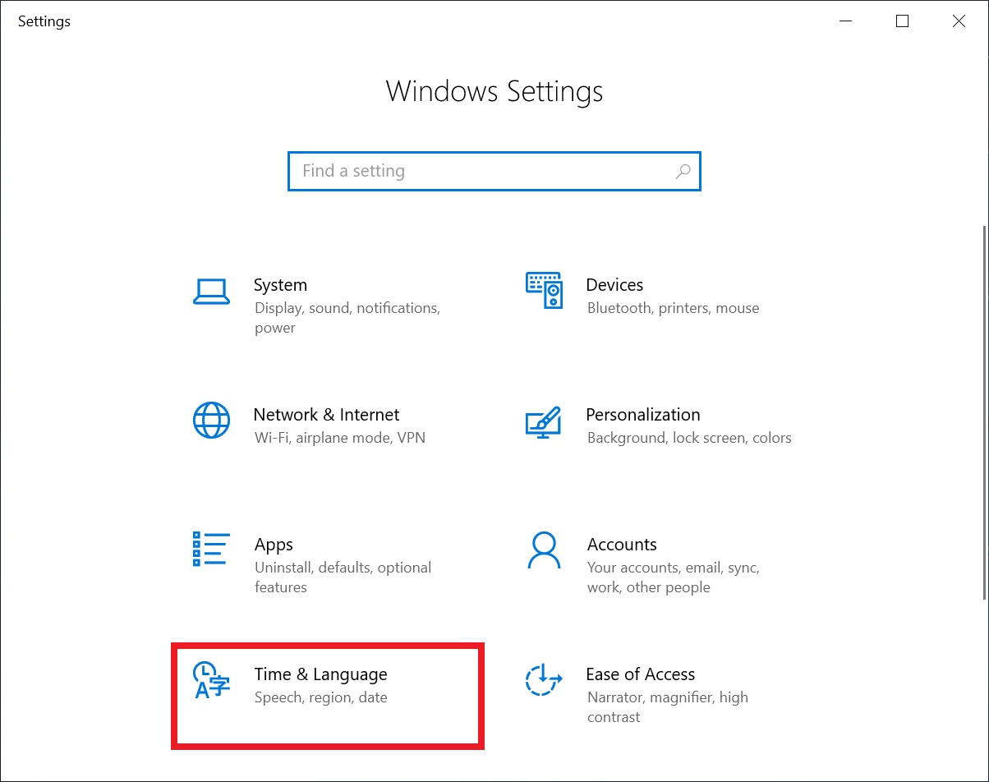Click the magnifier search icon
This screenshot has height=782, width=989.
tap(683, 171)
